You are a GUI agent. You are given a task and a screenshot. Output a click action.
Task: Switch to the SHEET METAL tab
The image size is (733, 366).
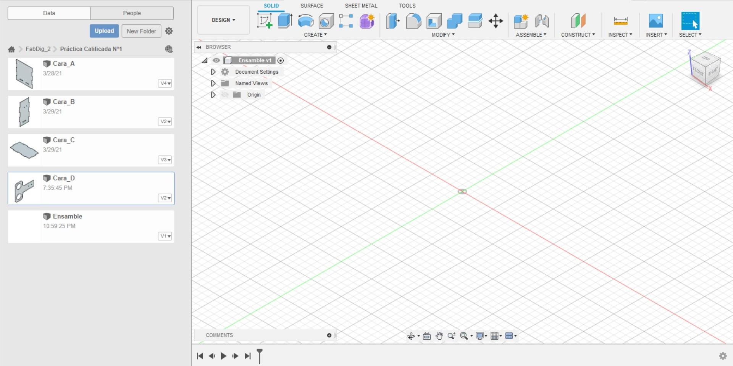coord(361,6)
